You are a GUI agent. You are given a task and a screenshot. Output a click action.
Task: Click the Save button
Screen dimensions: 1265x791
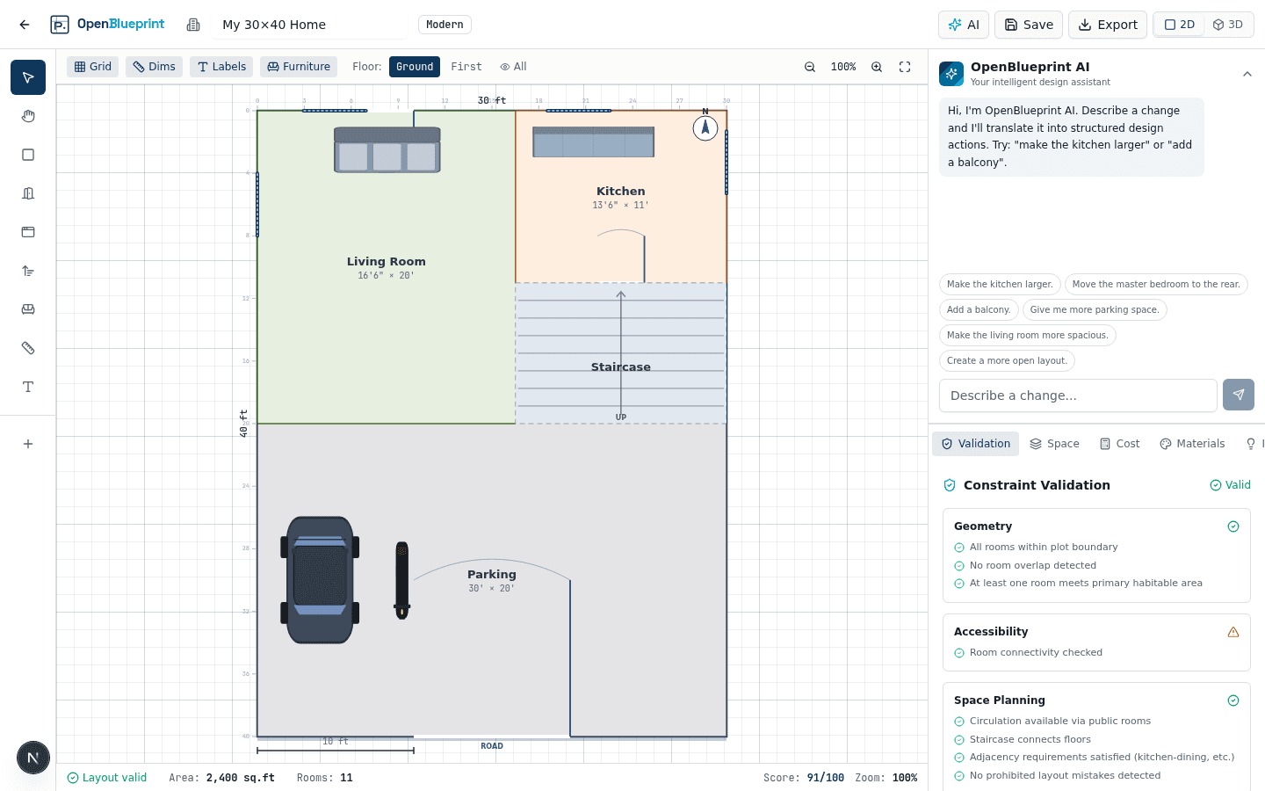(x=1029, y=25)
